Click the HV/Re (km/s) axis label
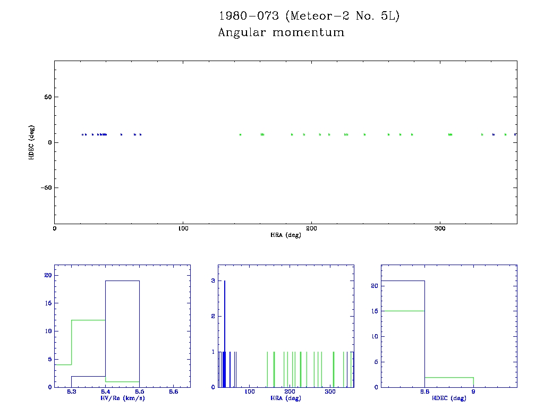This screenshot has height=408, width=544. pyautogui.click(x=122, y=398)
